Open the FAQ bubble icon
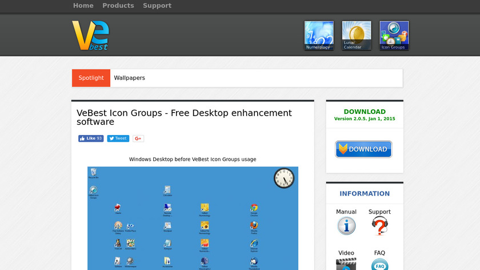Screen dimensions: 480x270 (379, 264)
